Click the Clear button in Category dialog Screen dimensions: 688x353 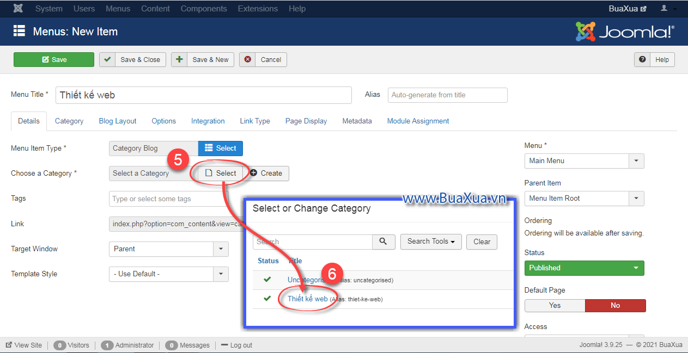(482, 242)
